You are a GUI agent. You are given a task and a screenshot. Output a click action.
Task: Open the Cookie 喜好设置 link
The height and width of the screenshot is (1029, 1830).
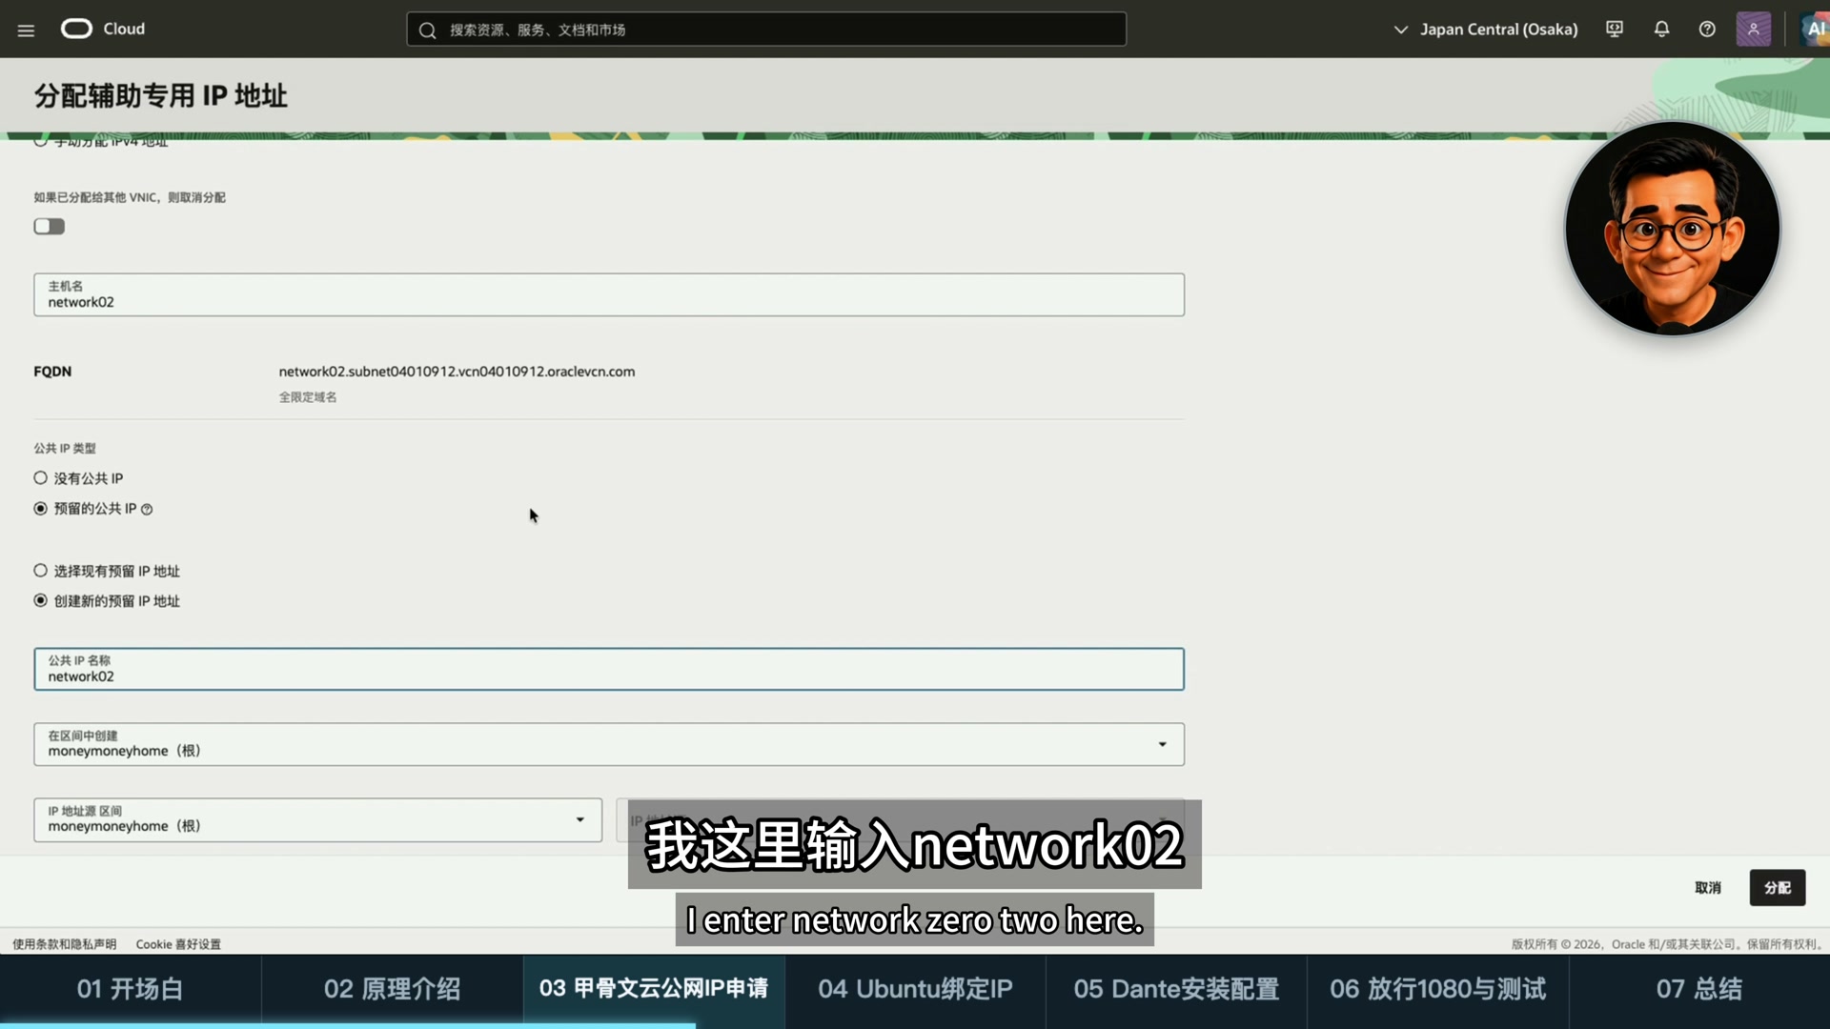pos(178,944)
